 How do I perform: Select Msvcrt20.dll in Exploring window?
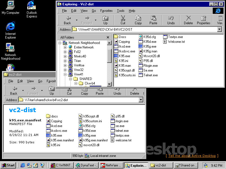[x=149, y=56]
